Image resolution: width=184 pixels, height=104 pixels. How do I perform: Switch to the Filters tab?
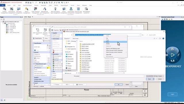pos(45,38)
